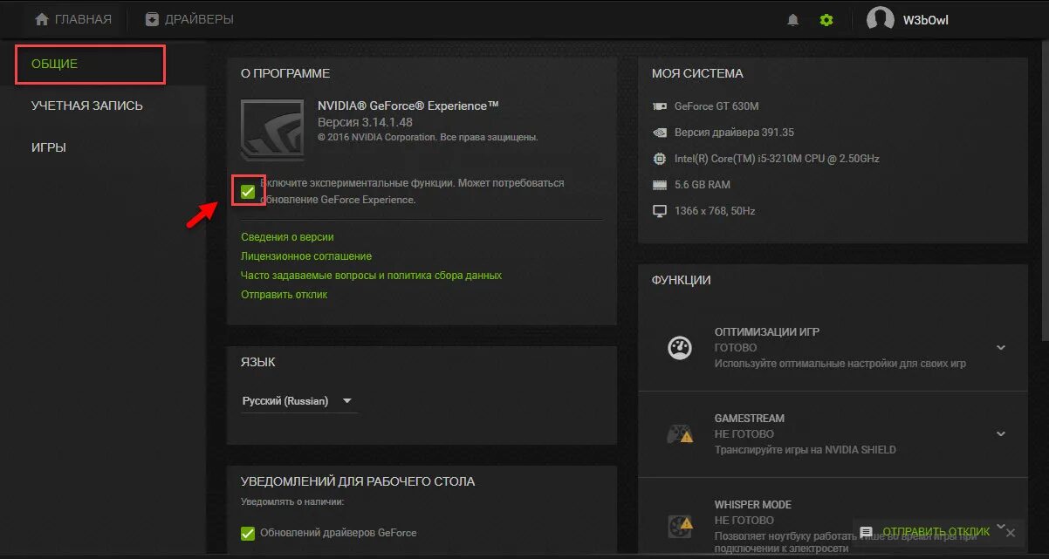
Task: Click the GPU icon beside GeForce GT 630M
Action: 660,106
